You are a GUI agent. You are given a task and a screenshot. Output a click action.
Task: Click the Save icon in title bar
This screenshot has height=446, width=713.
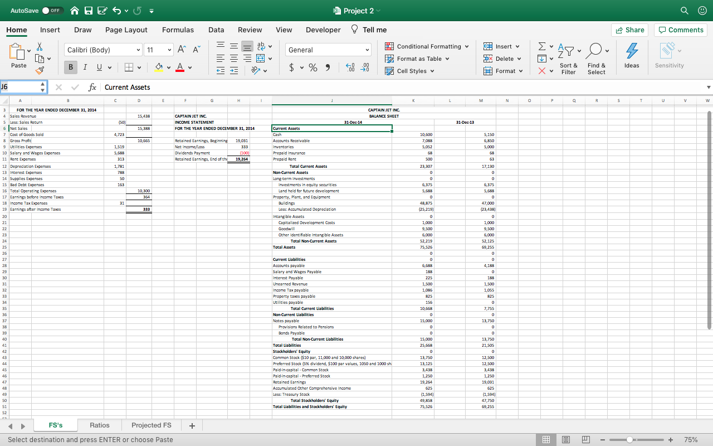pyautogui.click(x=89, y=11)
